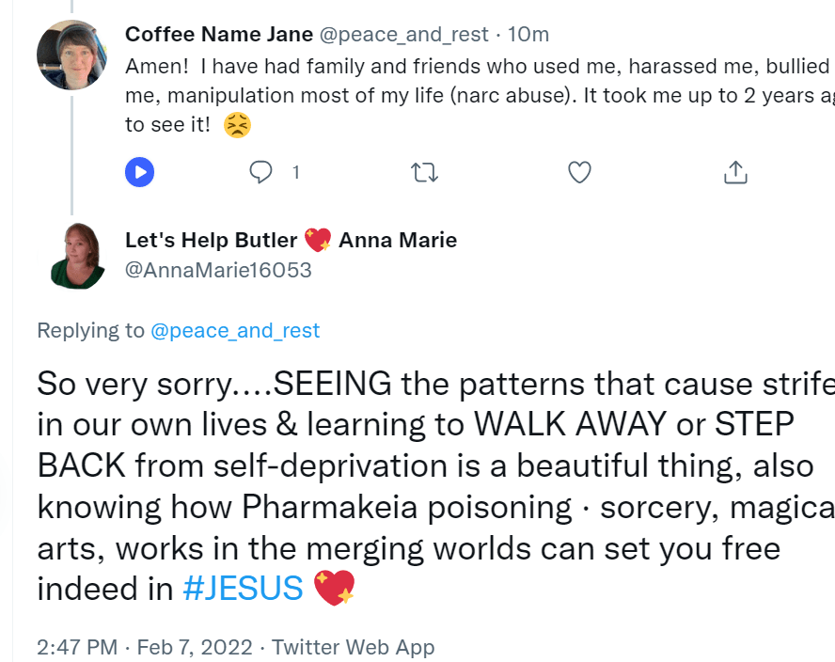
Task: Click the sparkling heart emoji after #JESUS
Action: point(334,589)
